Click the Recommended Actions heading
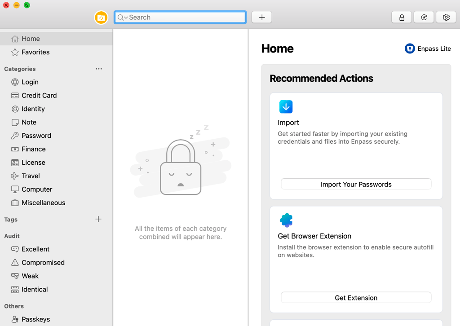Image resolution: width=460 pixels, height=326 pixels. 321,78
